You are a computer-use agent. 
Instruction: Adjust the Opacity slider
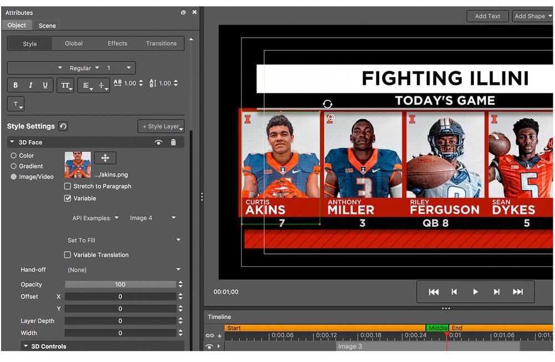click(122, 284)
